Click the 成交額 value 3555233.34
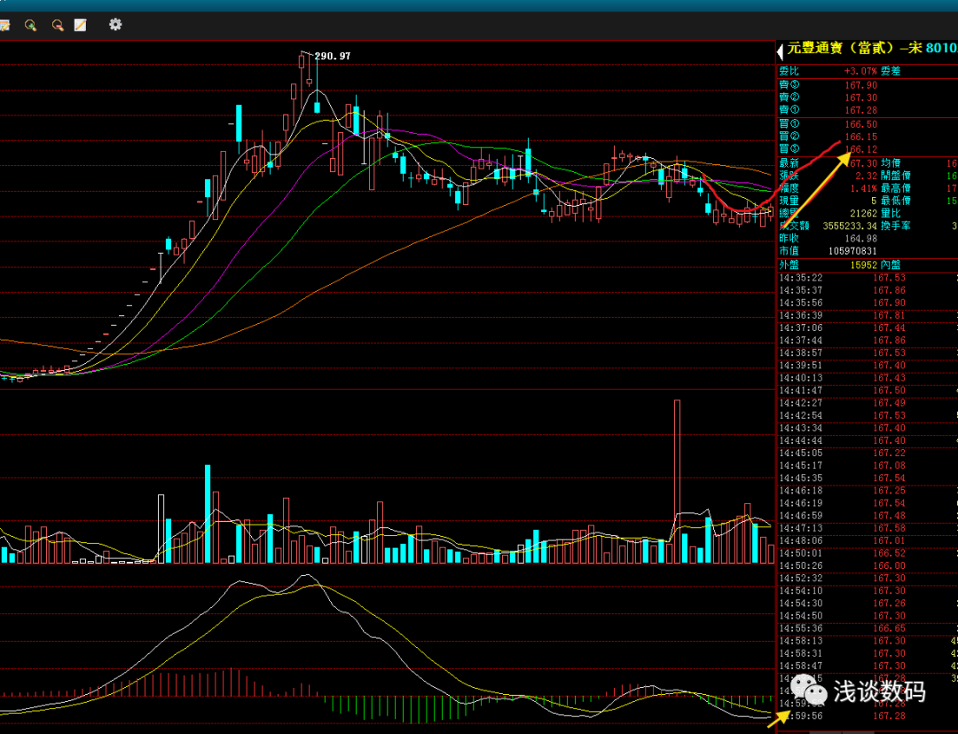Image resolution: width=958 pixels, height=734 pixels. [x=850, y=225]
